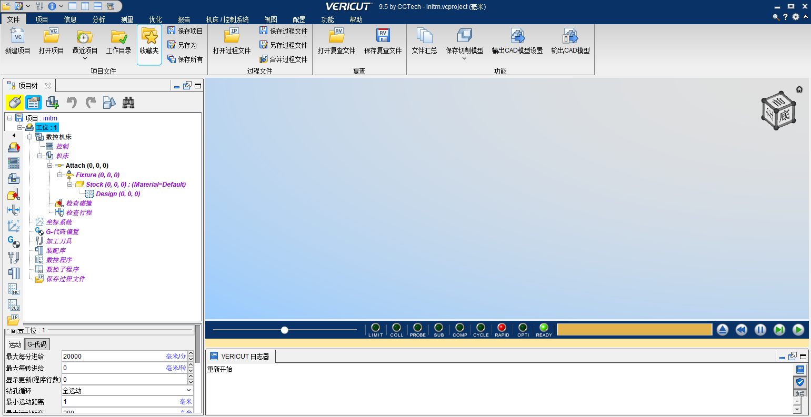Screen dimensions: 811x417
Task: Toggle the READY status light
Action: point(544,330)
